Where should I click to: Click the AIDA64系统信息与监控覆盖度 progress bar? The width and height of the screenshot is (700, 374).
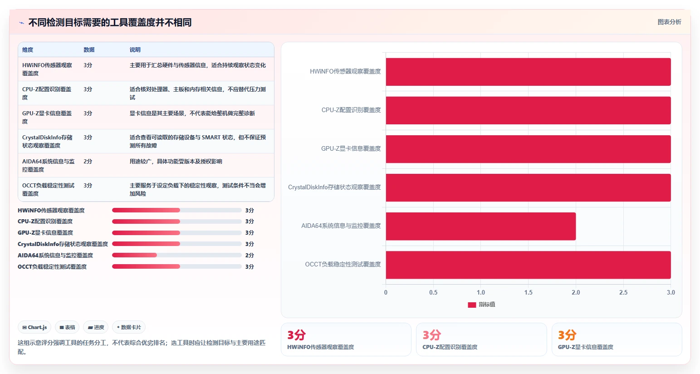click(177, 255)
